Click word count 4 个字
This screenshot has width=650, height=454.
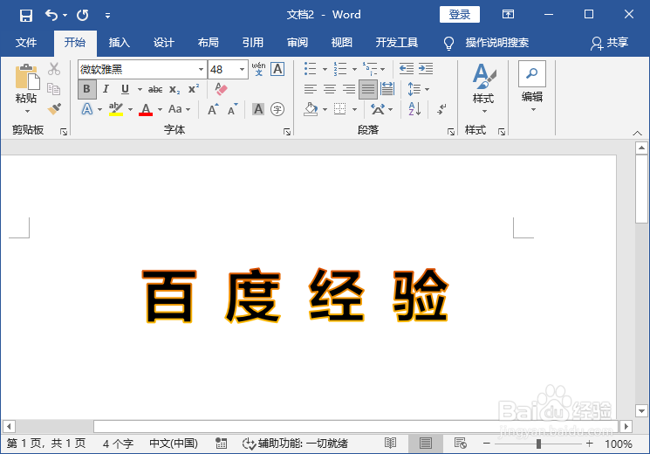(118, 444)
